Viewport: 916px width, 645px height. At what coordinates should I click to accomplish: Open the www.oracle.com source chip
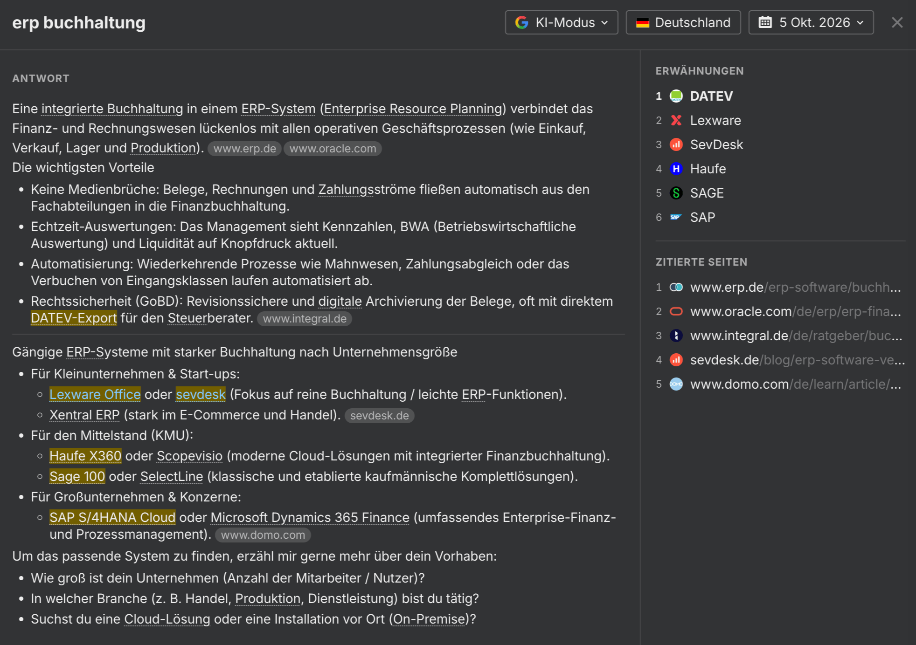pos(333,149)
